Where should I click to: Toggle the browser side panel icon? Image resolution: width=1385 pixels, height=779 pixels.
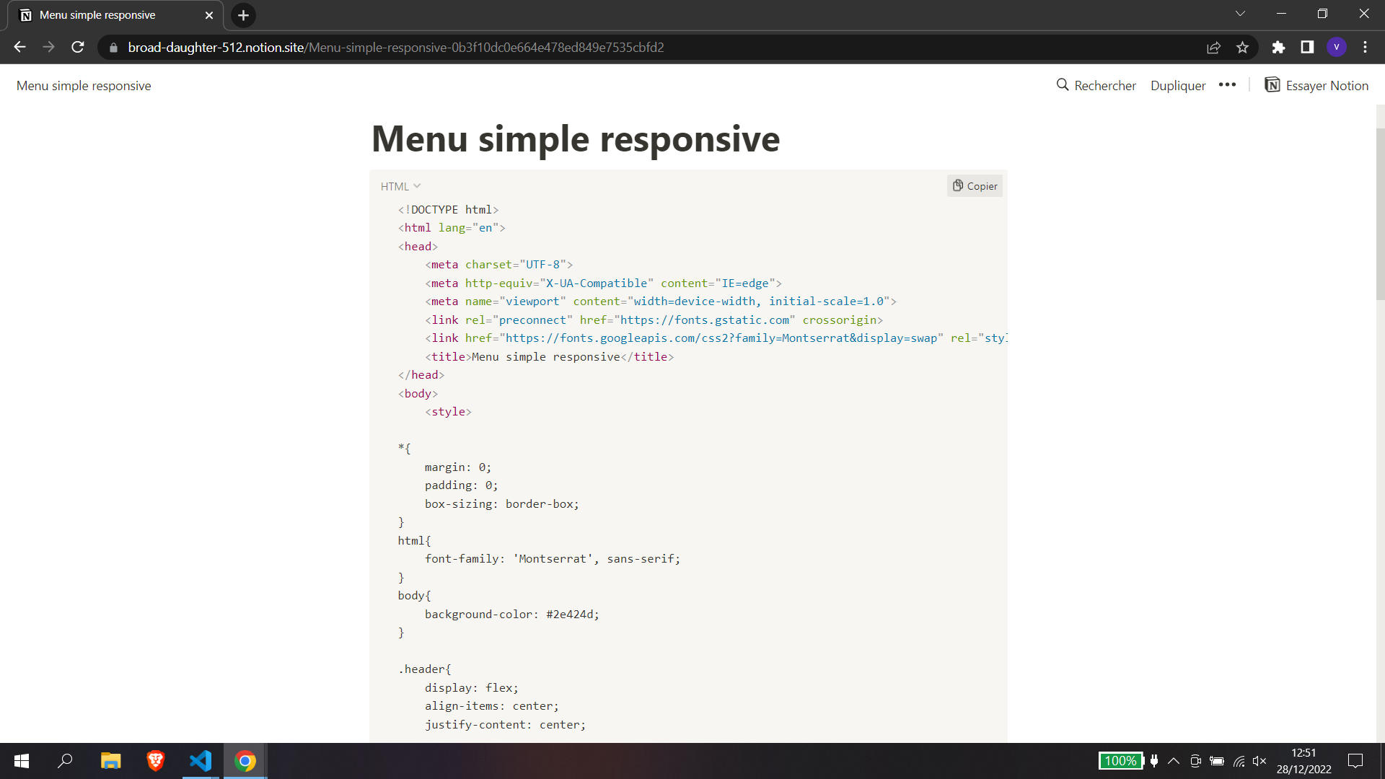pos(1307,47)
